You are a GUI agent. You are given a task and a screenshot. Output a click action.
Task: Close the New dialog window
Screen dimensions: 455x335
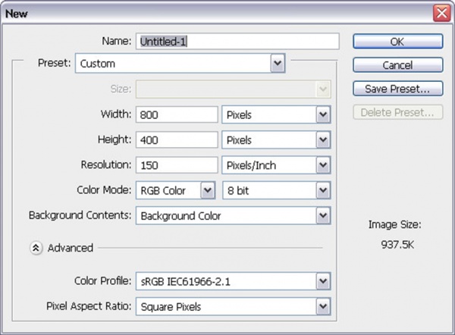coord(441,13)
